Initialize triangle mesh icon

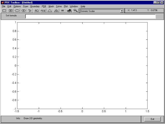click(50, 11)
